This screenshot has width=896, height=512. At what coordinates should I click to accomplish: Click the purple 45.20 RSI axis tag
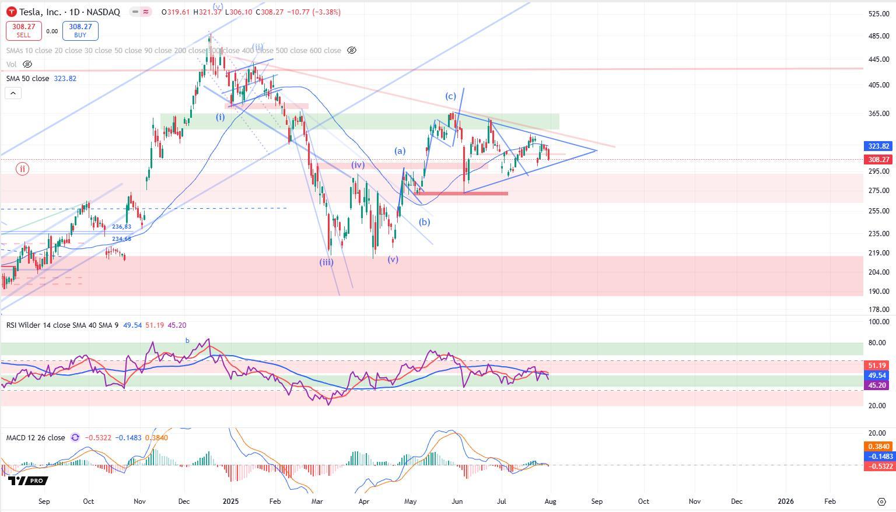pyautogui.click(x=878, y=385)
